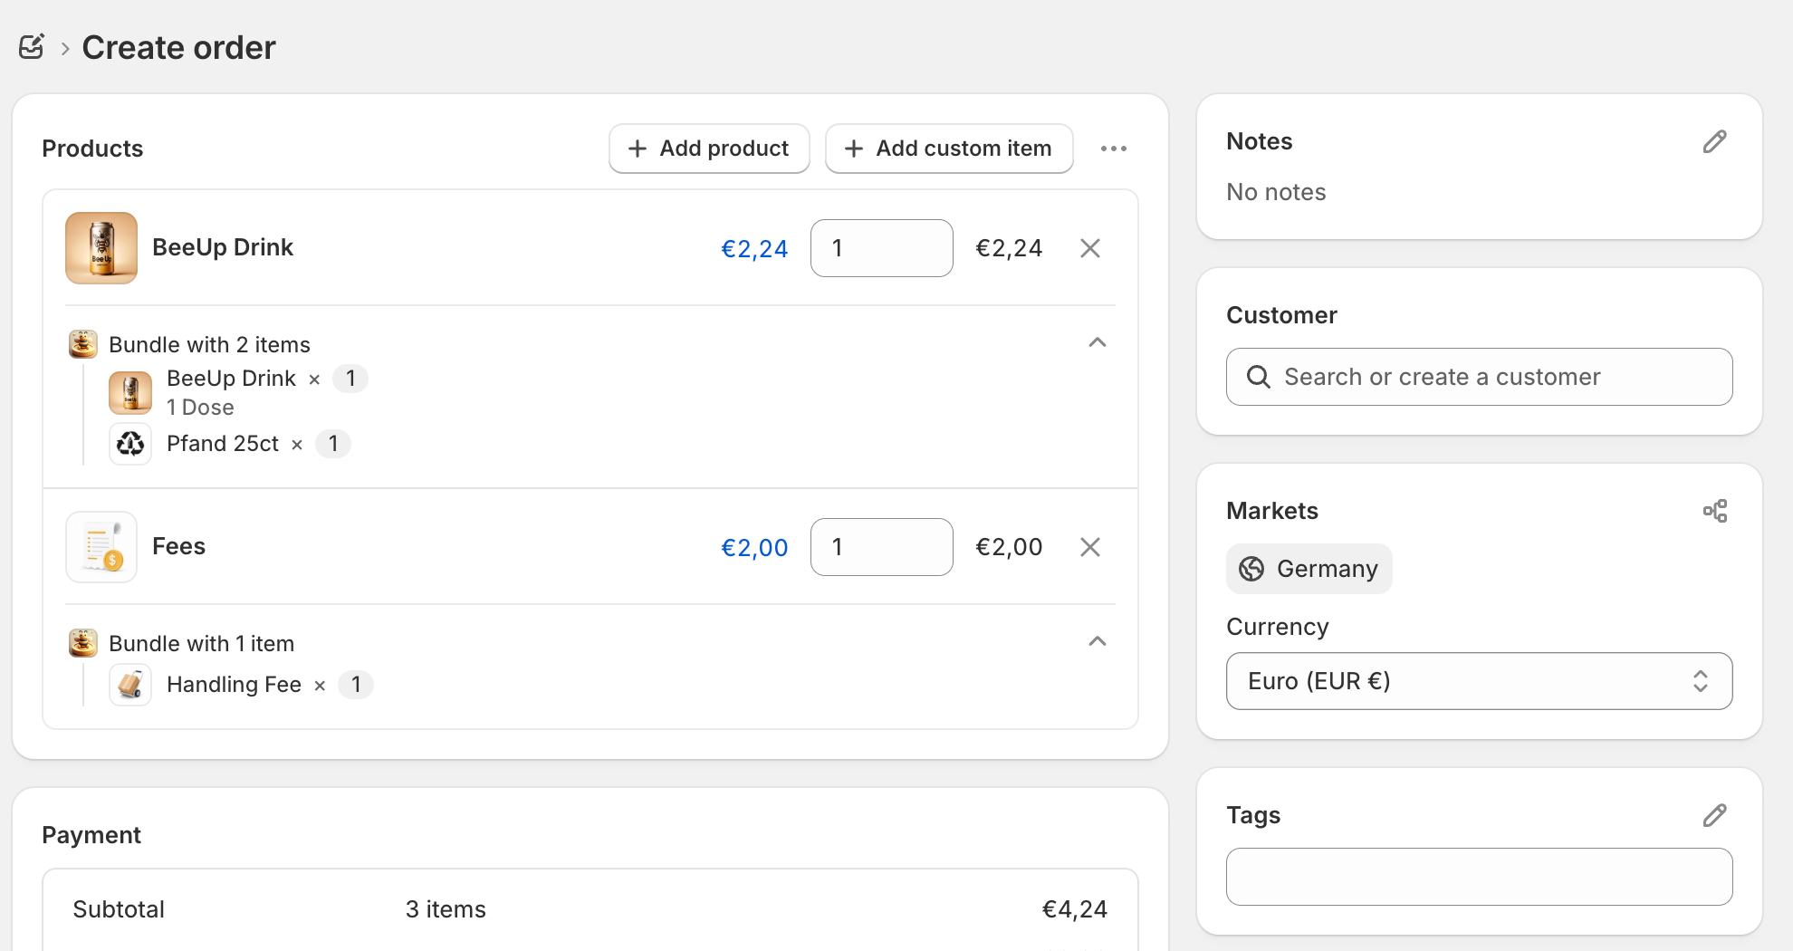The image size is (1793, 951).
Task: Click the bundle icon beside Bundle with 2 items
Action: [83, 344]
